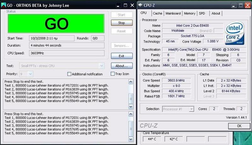
Task: Click the Wolfdale code name value
Action: [178, 31]
